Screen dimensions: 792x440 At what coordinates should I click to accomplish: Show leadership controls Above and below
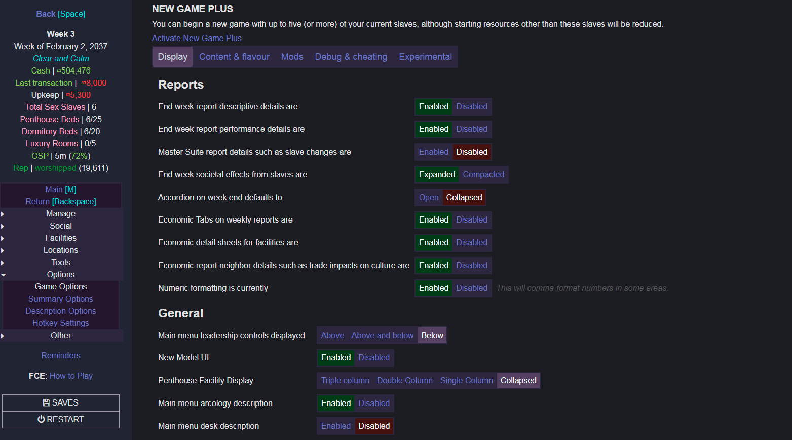pyautogui.click(x=382, y=336)
